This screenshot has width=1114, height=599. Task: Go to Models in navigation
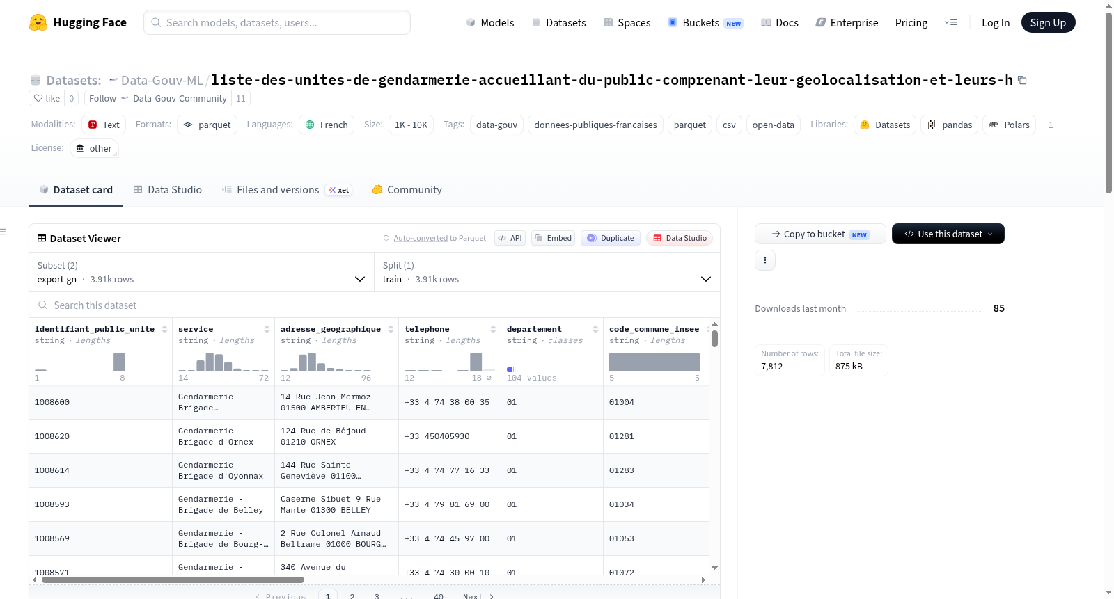pos(490,23)
